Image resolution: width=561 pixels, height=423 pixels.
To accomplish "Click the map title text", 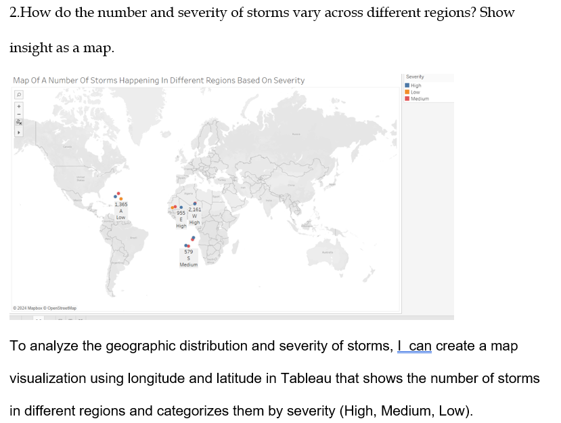I will (158, 81).
